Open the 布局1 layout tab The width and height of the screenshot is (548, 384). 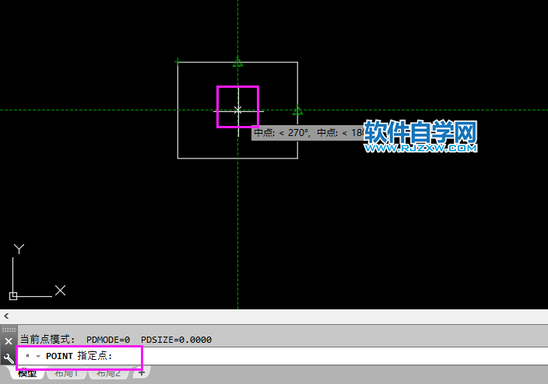tap(67, 374)
